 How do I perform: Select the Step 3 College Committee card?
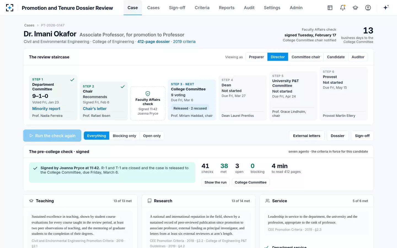(192, 100)
